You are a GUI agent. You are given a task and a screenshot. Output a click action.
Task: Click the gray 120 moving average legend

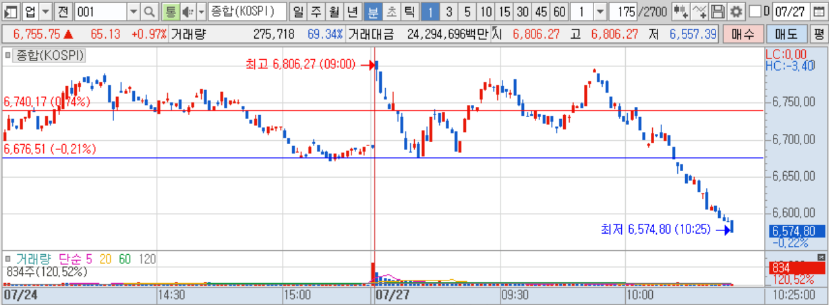tap(147, 259)
